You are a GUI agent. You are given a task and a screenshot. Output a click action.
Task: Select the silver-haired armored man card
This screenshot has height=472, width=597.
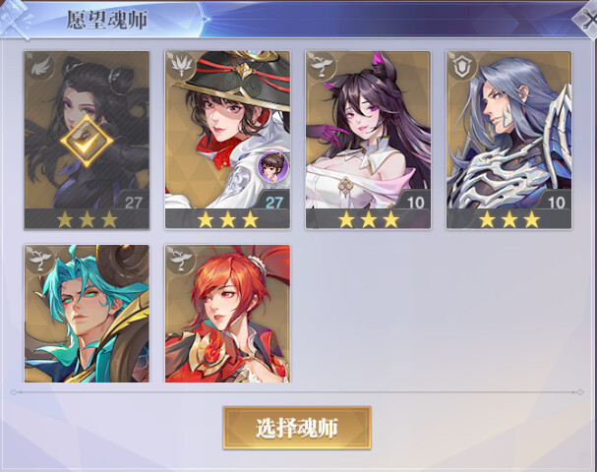(x=509, y=140)
